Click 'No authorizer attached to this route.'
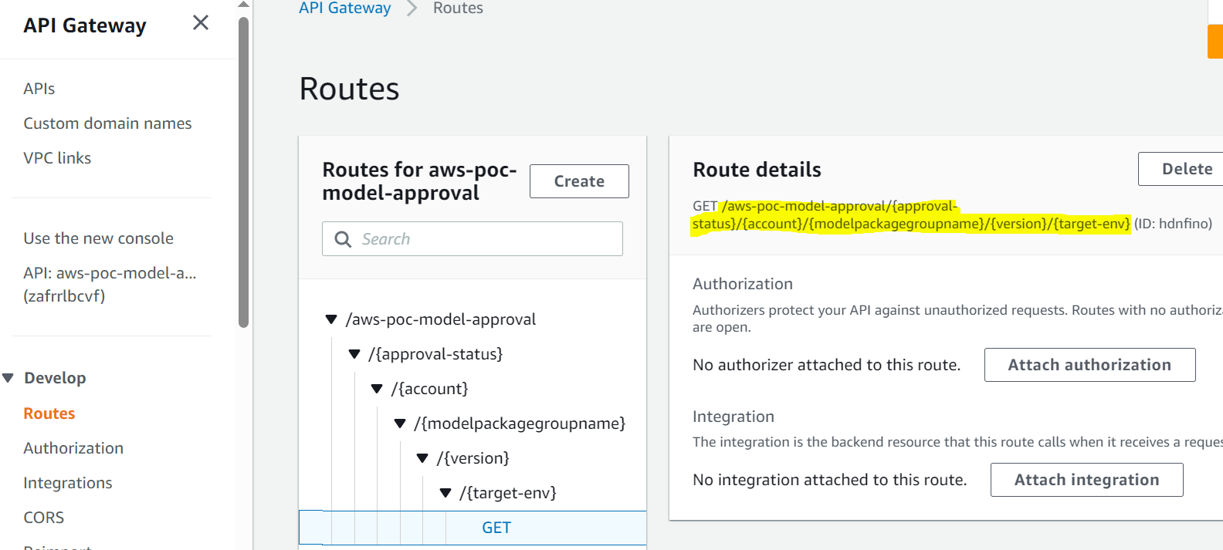1223x550 pixels. pos(827,365)
